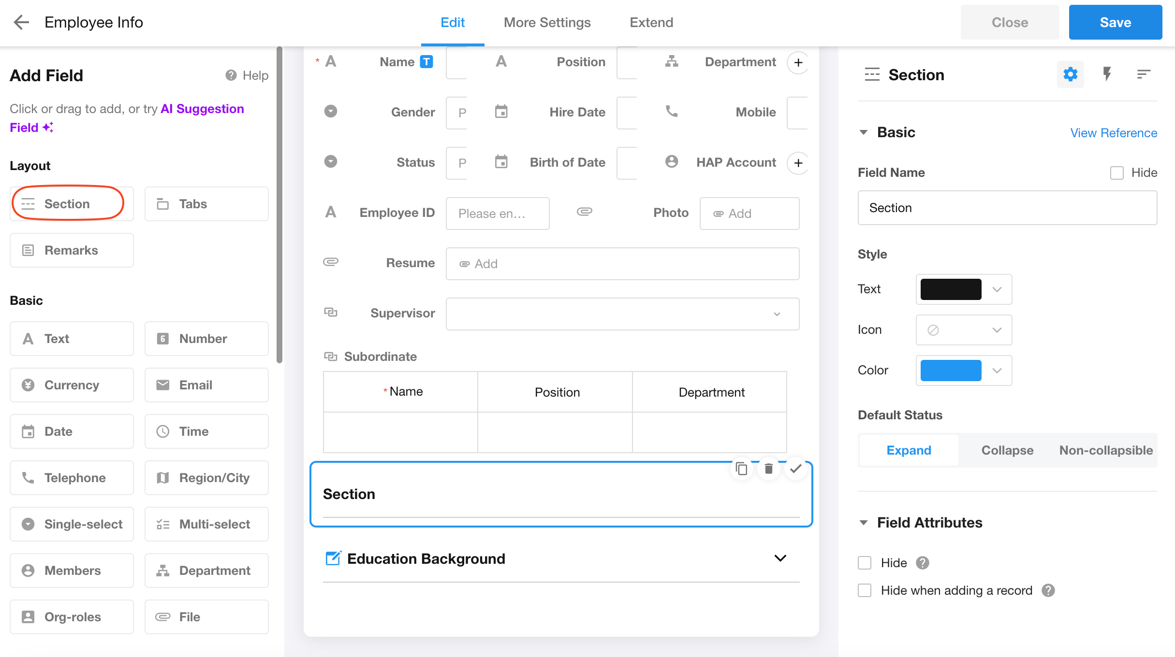
Task: Check Hide when adding a record
Action: (x=865, y=590)
